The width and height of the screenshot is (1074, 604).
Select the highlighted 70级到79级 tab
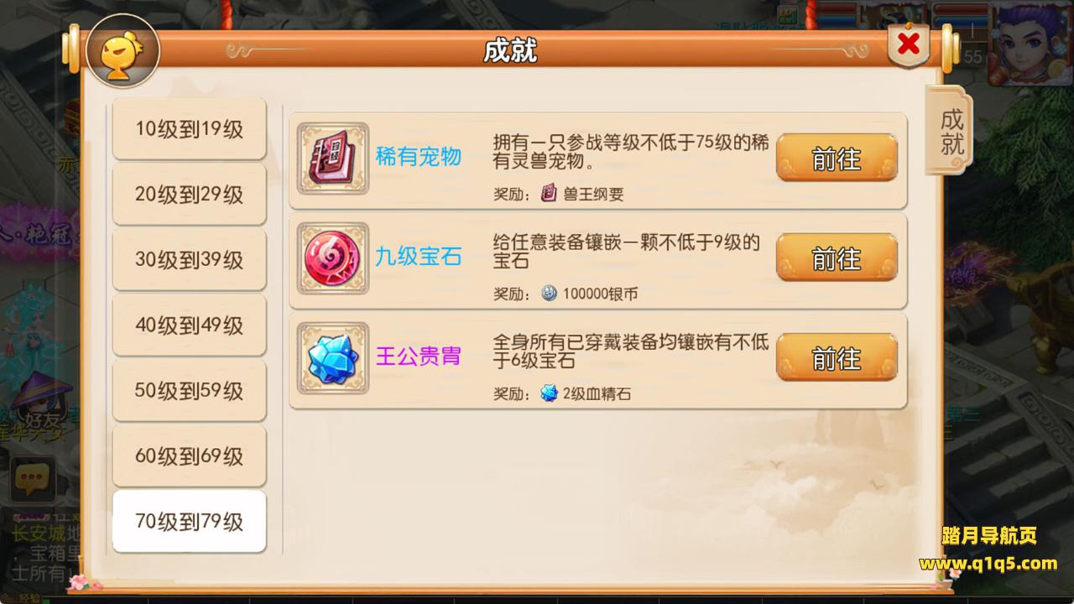pyautogui.click(x=190, y=522)
